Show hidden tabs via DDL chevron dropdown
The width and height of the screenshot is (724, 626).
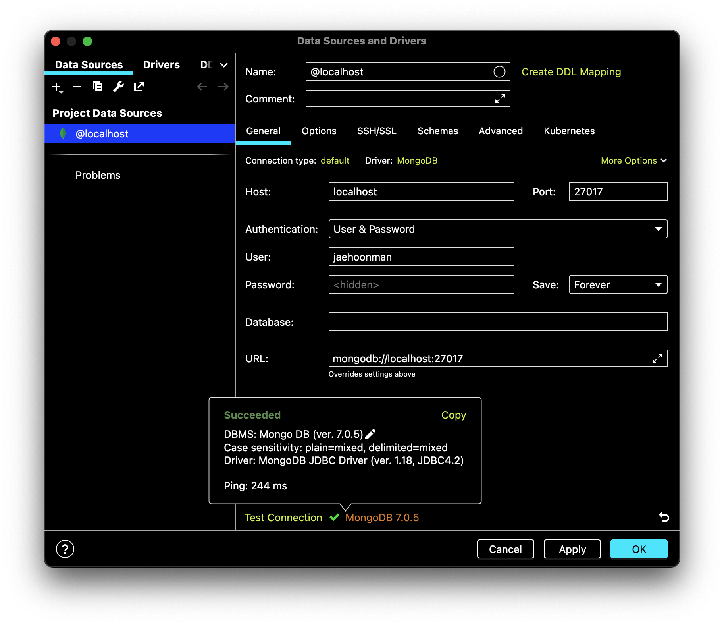(x=224, y=65)
